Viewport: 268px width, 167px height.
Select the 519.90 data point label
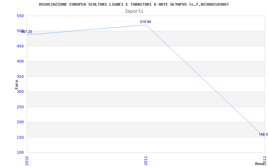pyautogui.click(x=145, y=22)
